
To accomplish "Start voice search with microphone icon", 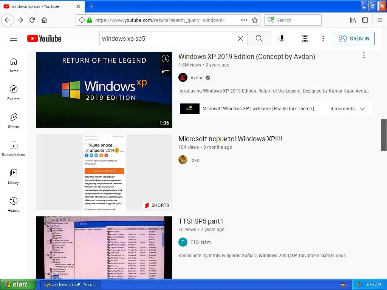I will coord(282,39).
